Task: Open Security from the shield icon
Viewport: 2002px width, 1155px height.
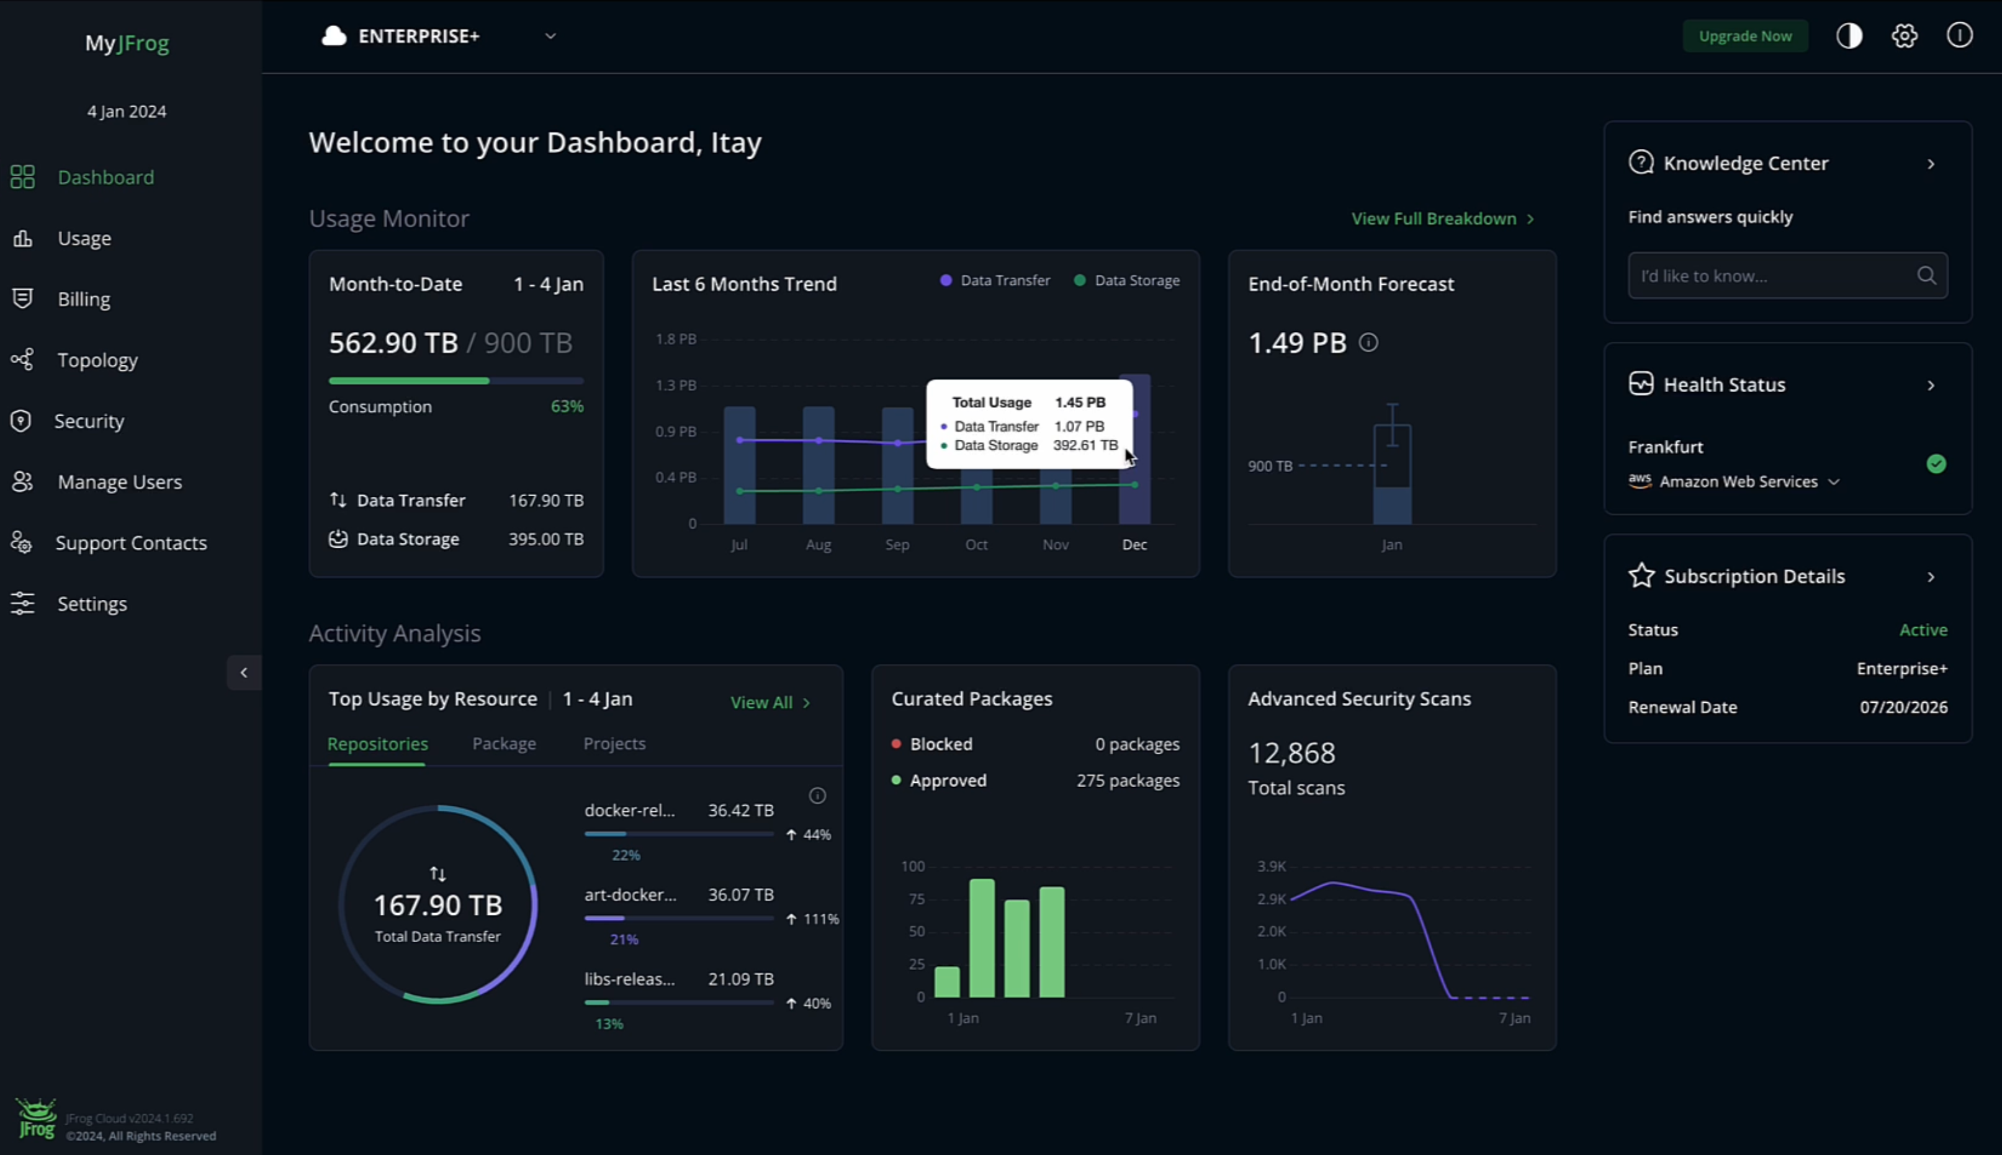Action: click(22, 421)
